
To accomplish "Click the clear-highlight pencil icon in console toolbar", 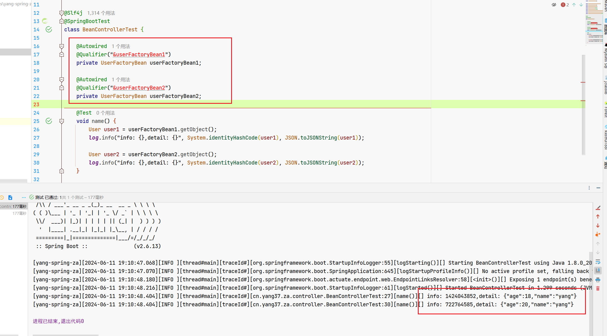I will click(x=598, y=208).
